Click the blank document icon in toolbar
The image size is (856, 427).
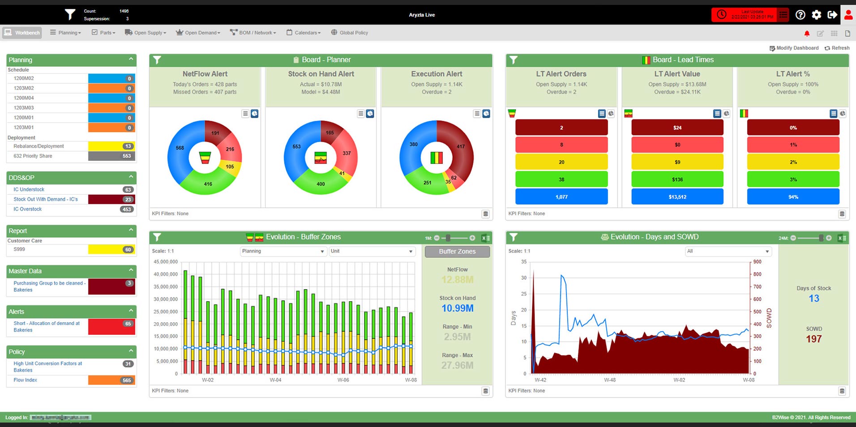(x=847, y=33)
